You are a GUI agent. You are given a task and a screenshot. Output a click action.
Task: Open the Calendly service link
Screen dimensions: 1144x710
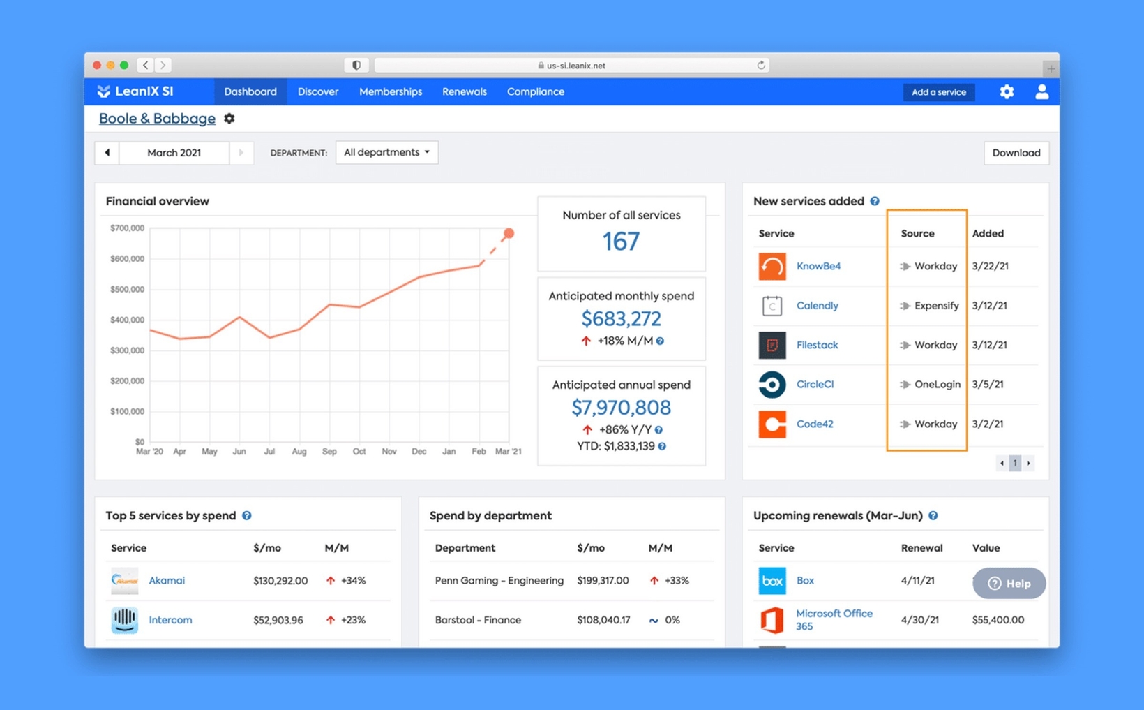[x=818, y=306]
